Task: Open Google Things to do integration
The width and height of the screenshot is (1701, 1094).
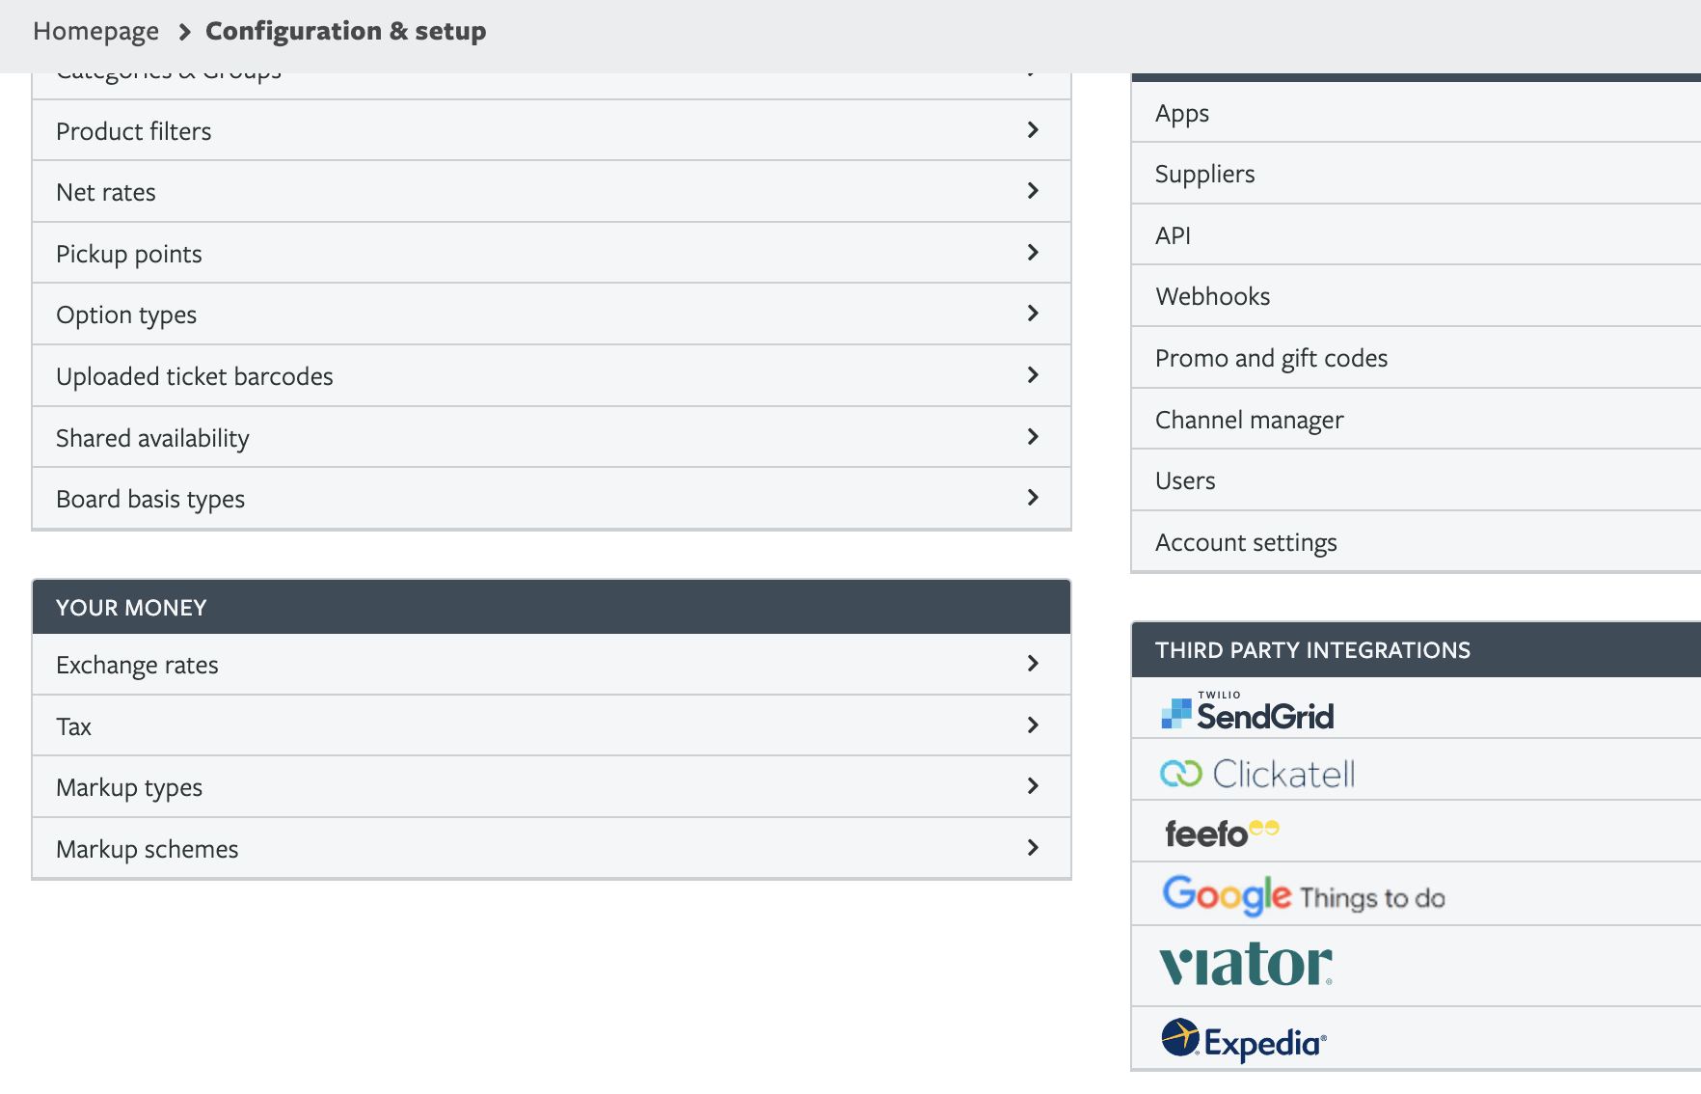Action: click(1303, 895)
